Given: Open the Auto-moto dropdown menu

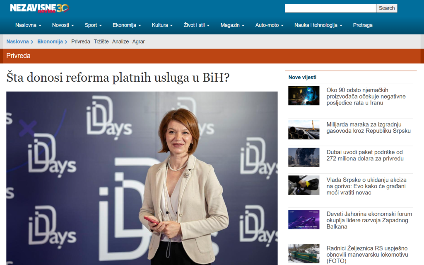Looking at the screenshot, I should point(269,25).
